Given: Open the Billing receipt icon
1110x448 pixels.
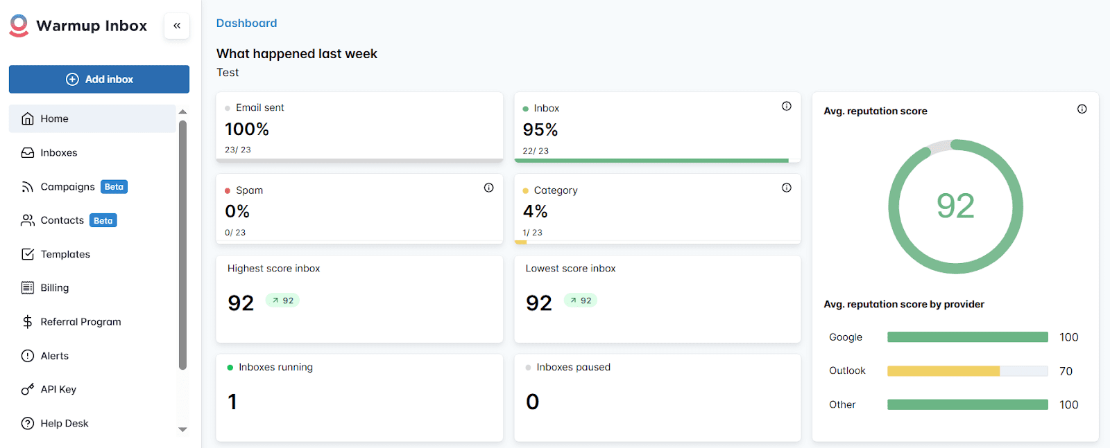Looking at the screenshot, I should pyautogui.click(x=28, y=287).
